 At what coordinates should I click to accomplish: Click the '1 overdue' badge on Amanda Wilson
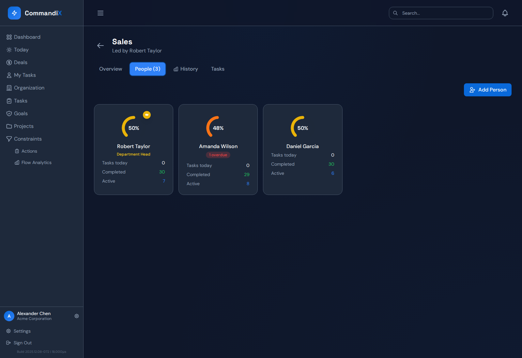point(218,155)
